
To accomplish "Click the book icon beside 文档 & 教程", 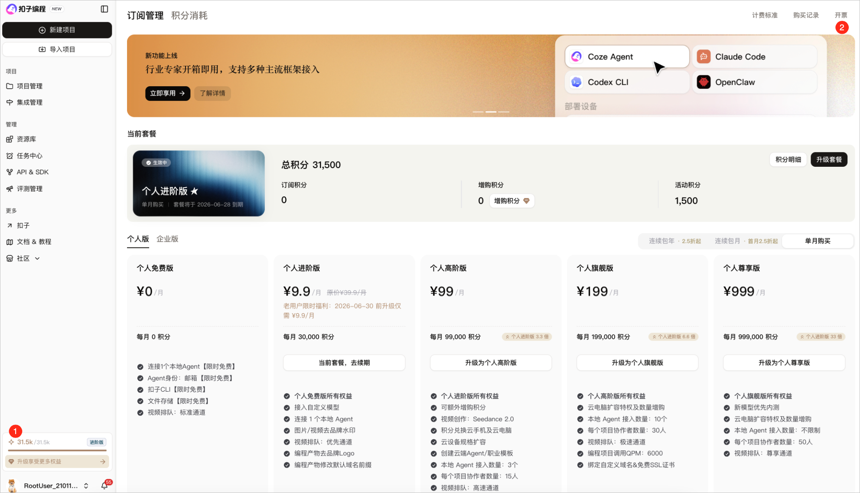I will click(x=10, y=242).
